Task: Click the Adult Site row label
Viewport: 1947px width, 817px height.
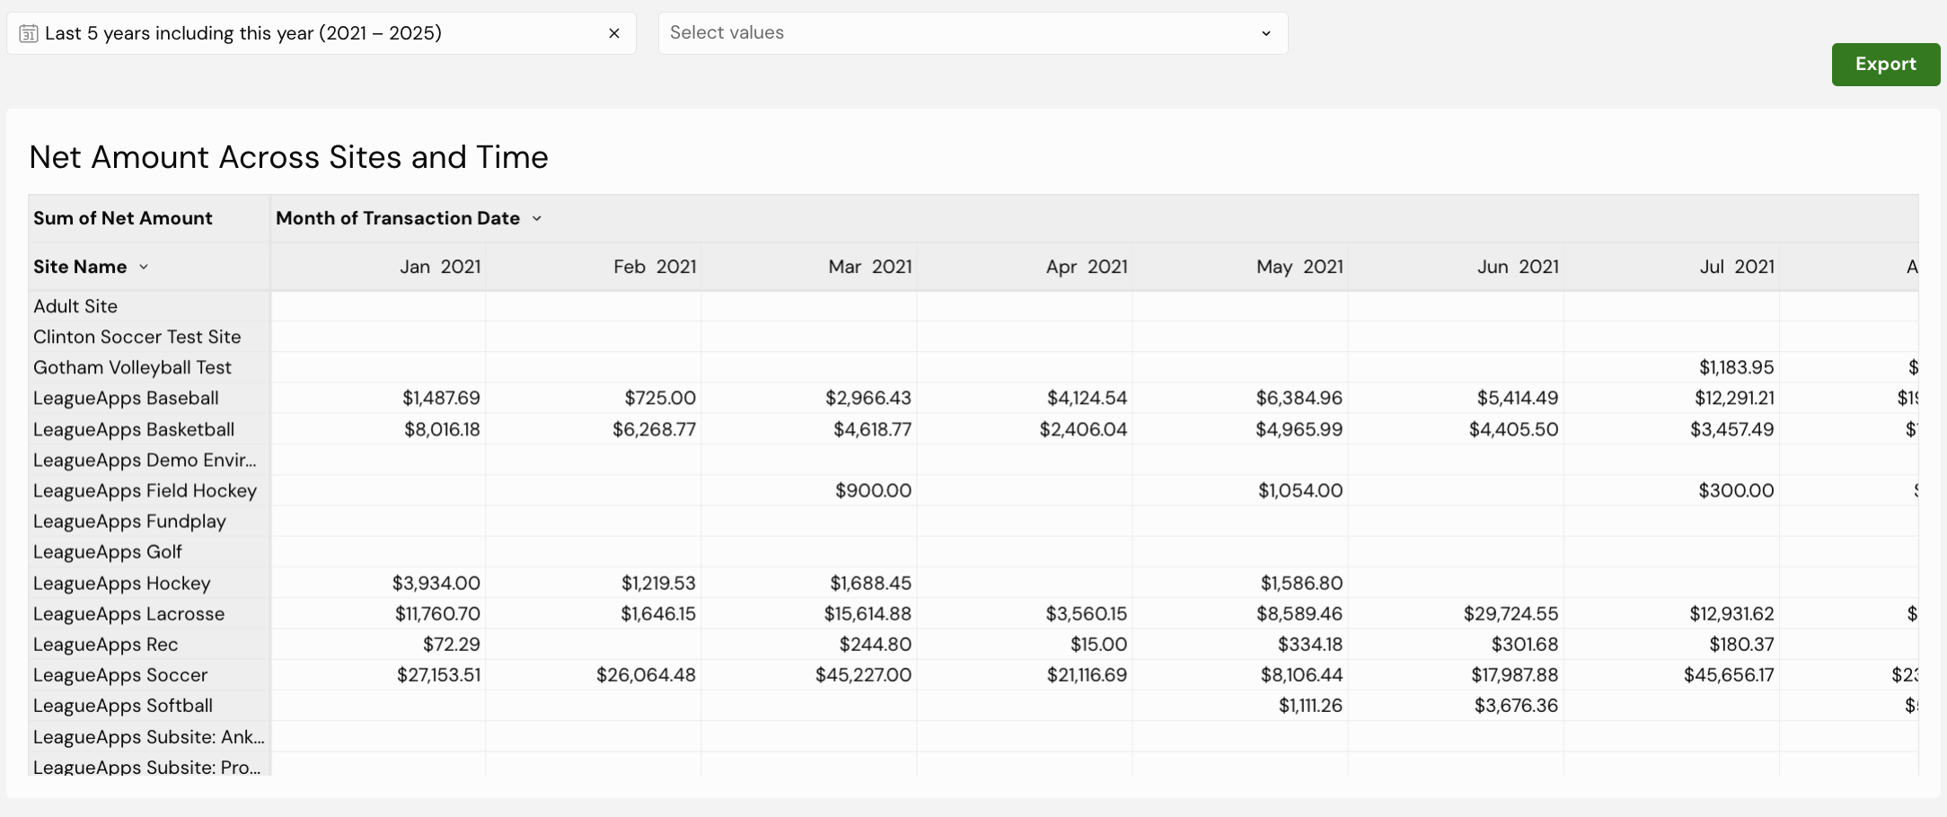Action: click(75, 306)
